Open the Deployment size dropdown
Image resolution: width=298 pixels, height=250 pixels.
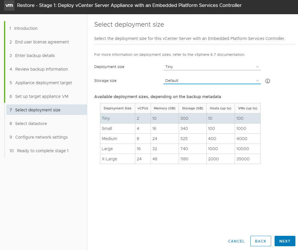(x=212, y=67)
